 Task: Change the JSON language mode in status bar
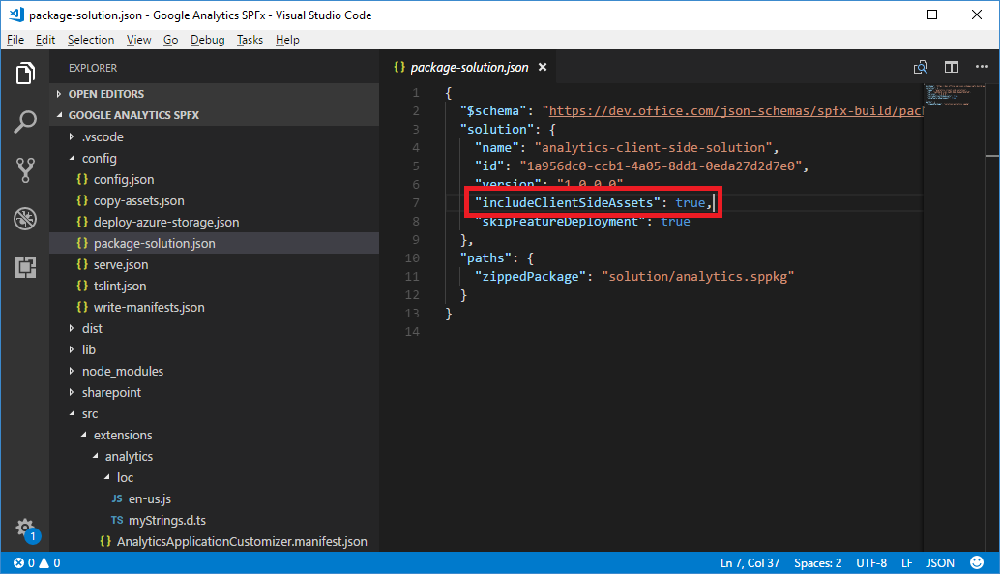(x=940, y=562)
